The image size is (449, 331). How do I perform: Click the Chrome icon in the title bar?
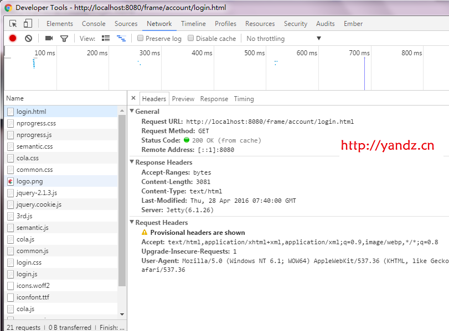tap(8, 8)
